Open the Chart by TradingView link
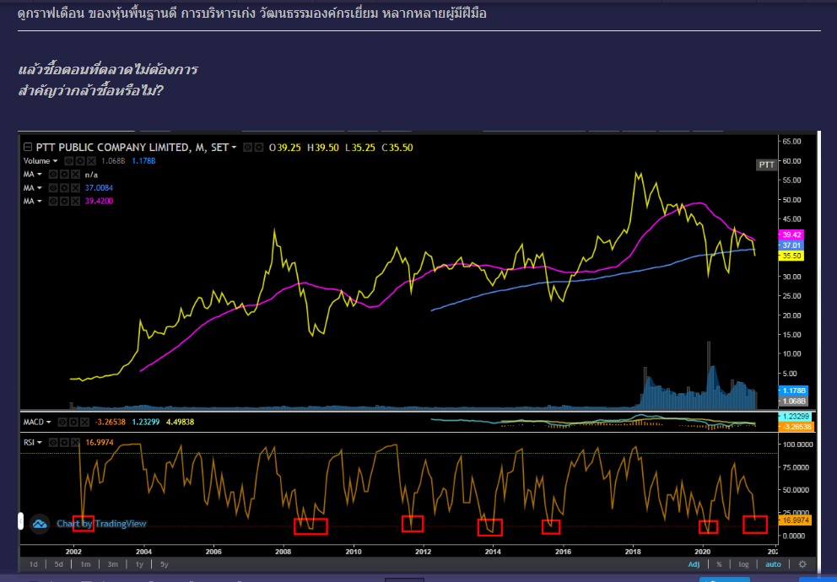Screen dimensions: 837x582 tap(101, 524)
